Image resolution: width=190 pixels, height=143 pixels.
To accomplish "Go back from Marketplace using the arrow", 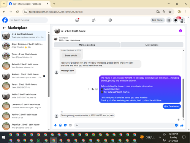I will pos(4,28).
